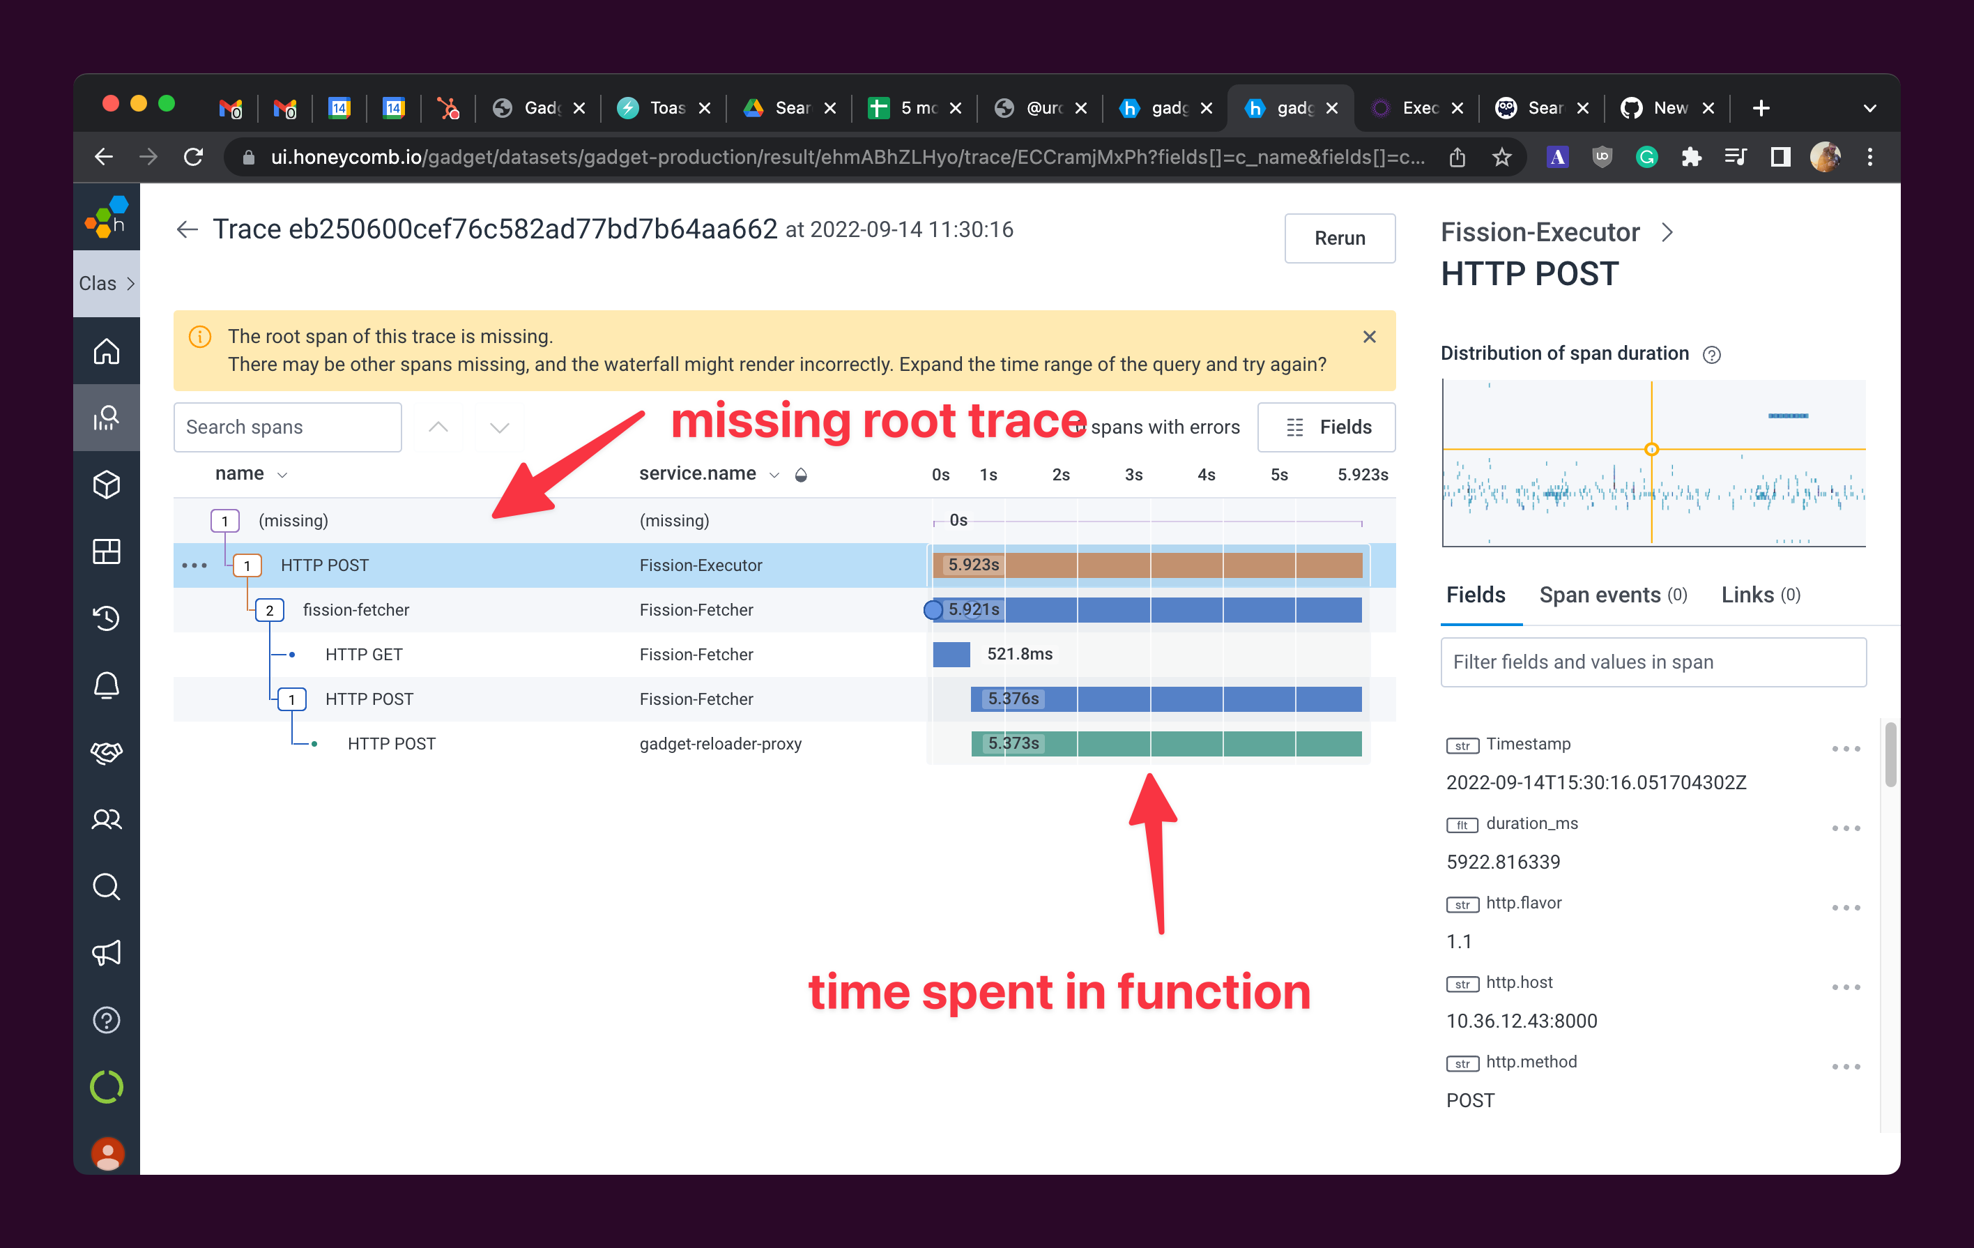Viewport: 1974px width, 1248px height.
Task: Open the activity history clock icon
Action: click(x=107, y=618)
